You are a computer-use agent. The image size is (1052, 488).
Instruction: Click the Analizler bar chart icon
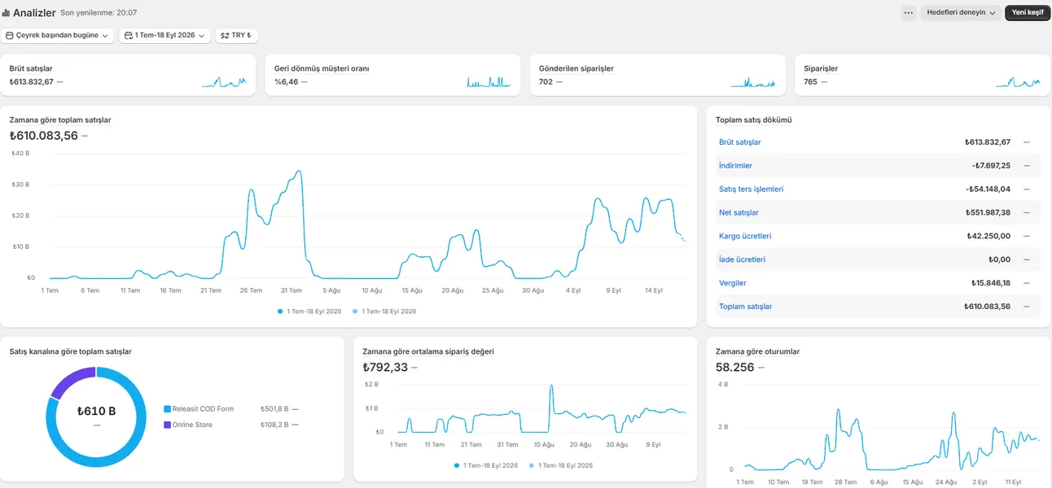tap(7, 13)
